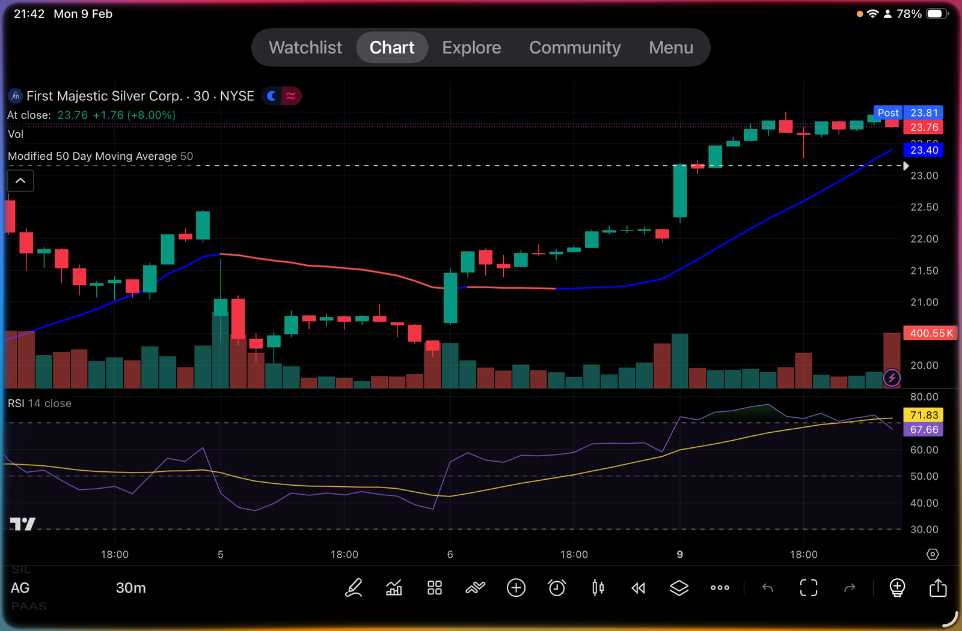The width and height of the screenshot is (962, 631).
Task: Collapse the indicator legend with chevron
Action: [x=20, y=181]
